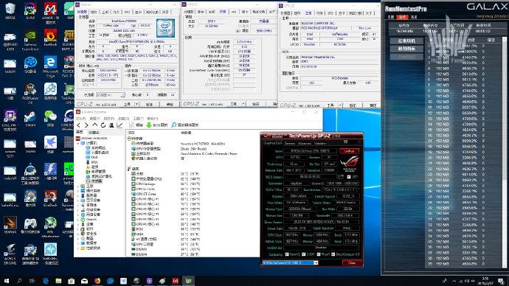Click the GPU-Z screenshot camera icon
509x286 pixels.
[x=346, y=142]
